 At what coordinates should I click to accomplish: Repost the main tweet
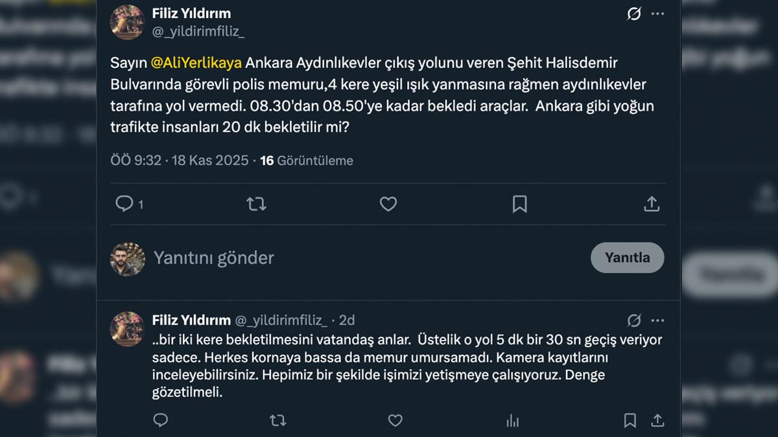pos(256,205)
